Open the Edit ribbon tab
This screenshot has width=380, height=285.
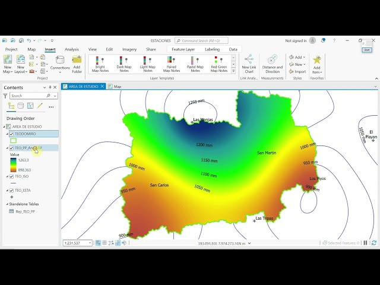pyautogui.click(x=109, y=49)
